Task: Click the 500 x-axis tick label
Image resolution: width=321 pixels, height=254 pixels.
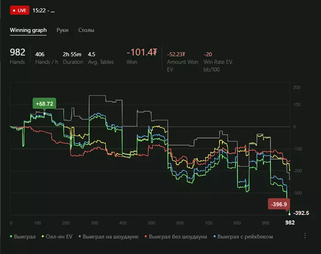Action: pyautogui.click(x=151, y=223)
